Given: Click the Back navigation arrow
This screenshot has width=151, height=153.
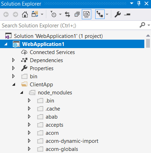Looking at the screenshot, I should (6, 14).
